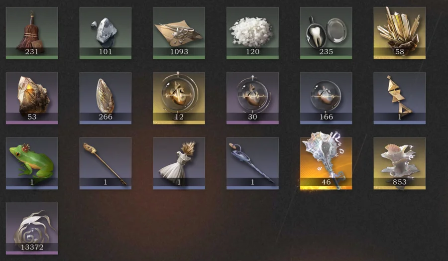Click the silver ore rock item 101
Viewport: 448px width, 261px height.
106,33
